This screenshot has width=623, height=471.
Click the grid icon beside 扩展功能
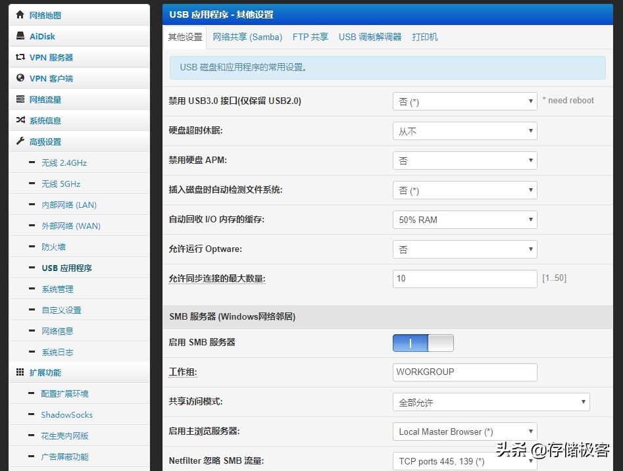point(20,372)
